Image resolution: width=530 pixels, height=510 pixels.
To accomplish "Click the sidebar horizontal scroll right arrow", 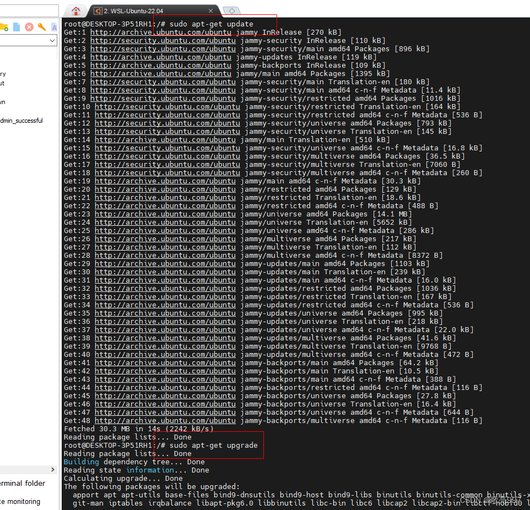I will click(x=53, y=469).
